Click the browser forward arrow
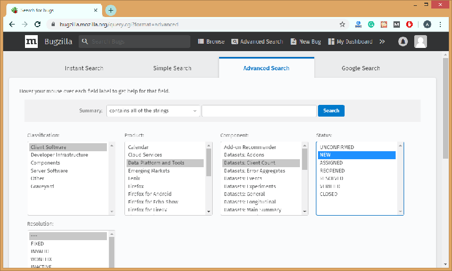The image size is (452, 271). click(25, 24)
